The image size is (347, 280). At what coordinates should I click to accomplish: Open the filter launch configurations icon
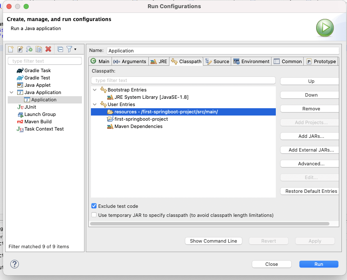coord(69,49)
